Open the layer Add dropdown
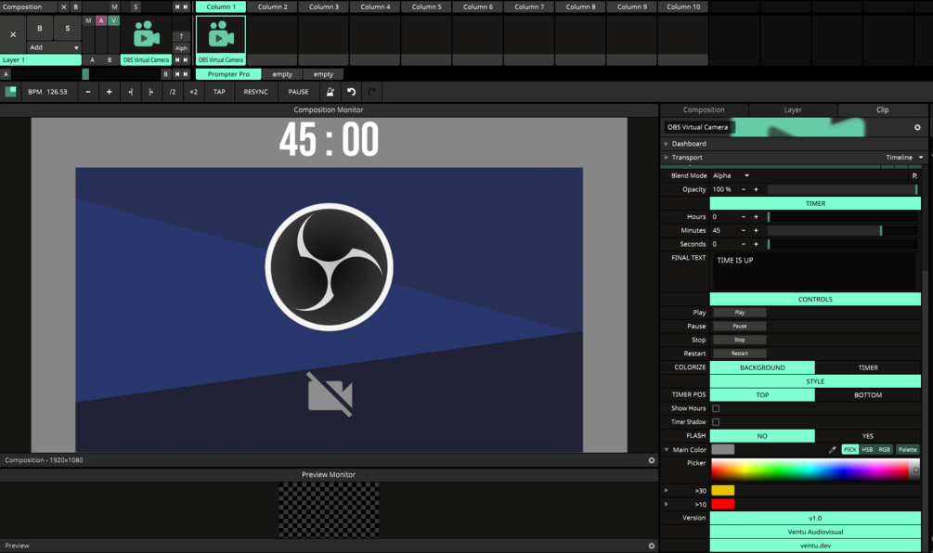Screen dimensions: 933x553 coord(54,47)
